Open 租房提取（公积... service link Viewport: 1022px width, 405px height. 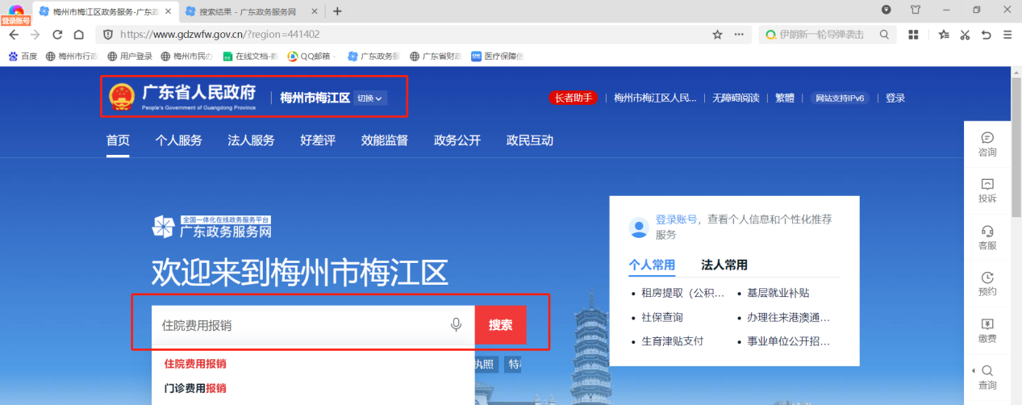pos(682,293)
